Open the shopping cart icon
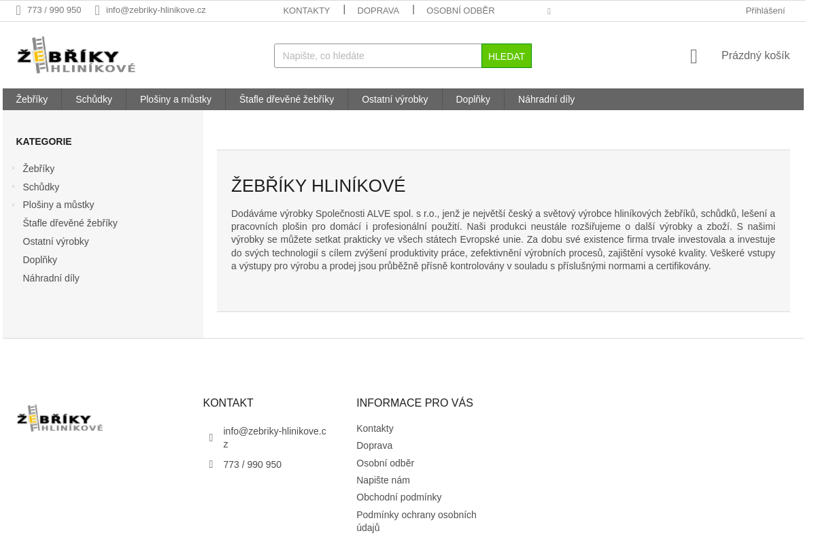The height and width of the screenshot is (544, 816). pos(694,56)
